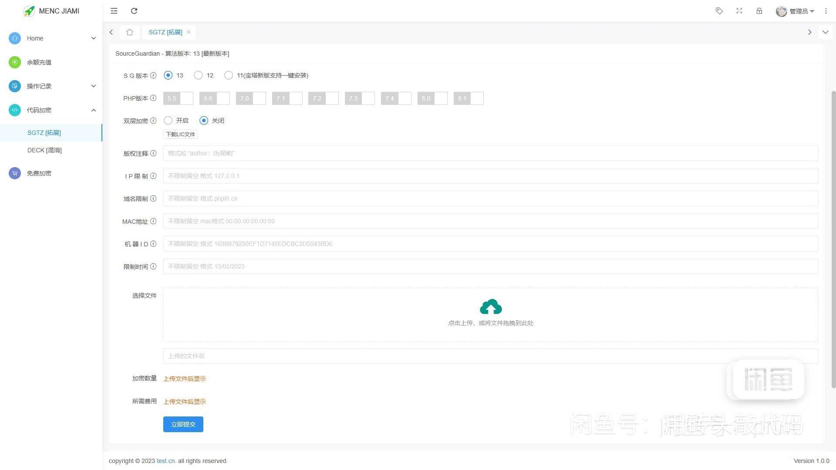Close the SGTZ [拓展] tab
The height and width of the screenshot is (470, 836).
pos(189,32)
